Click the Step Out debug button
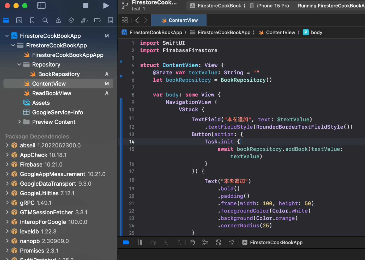The height and width of the screenshot is (260, 365). [x=179, y=243]
